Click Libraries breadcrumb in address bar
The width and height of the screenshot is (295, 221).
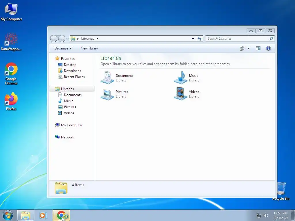click(x=88, y=39)
